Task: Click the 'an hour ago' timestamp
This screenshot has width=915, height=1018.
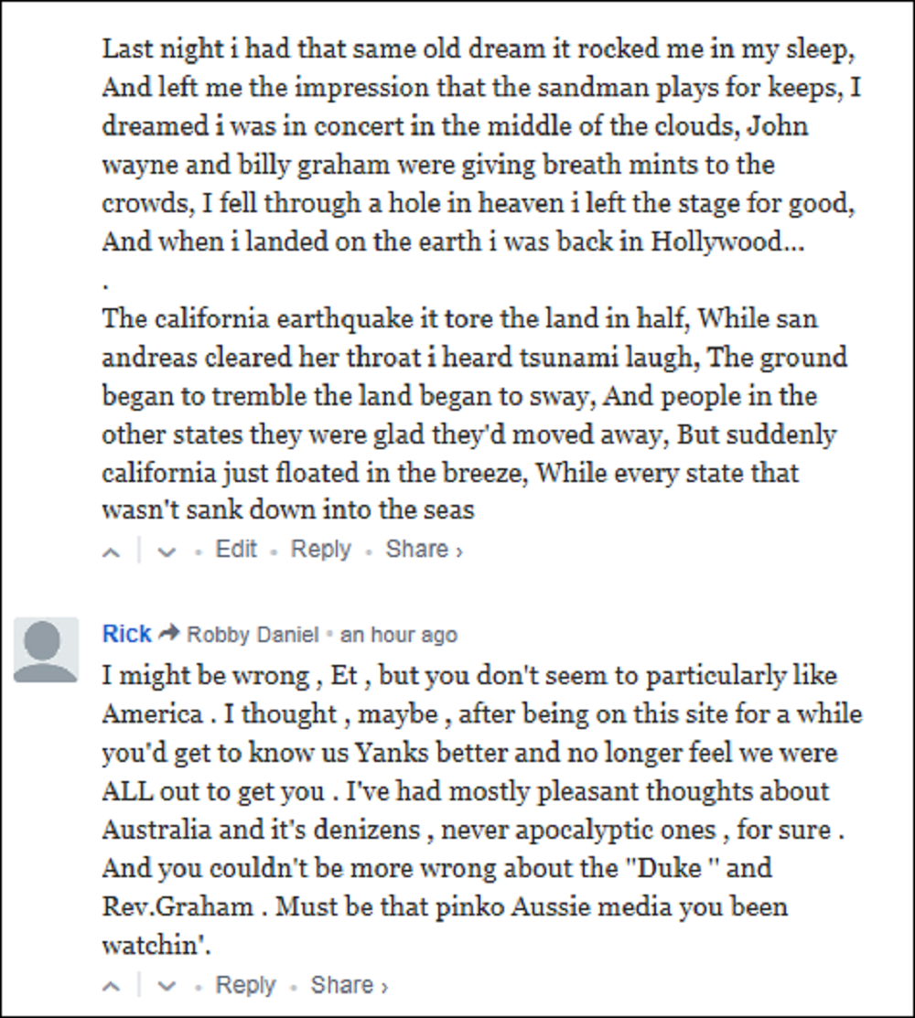Action: (x=398, y=635)
